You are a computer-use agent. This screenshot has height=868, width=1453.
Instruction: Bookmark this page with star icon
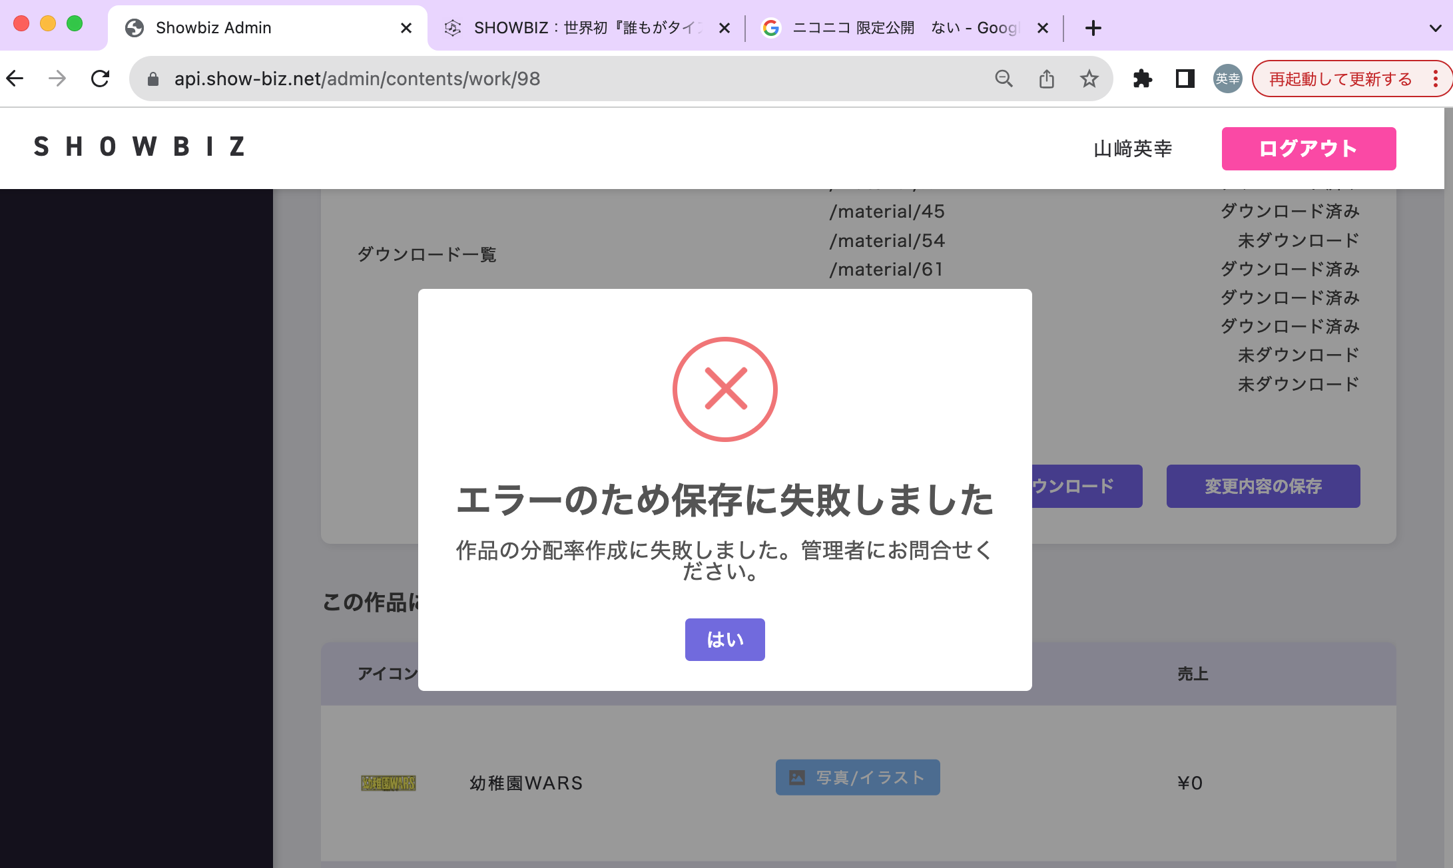(x=1089, y=79)
